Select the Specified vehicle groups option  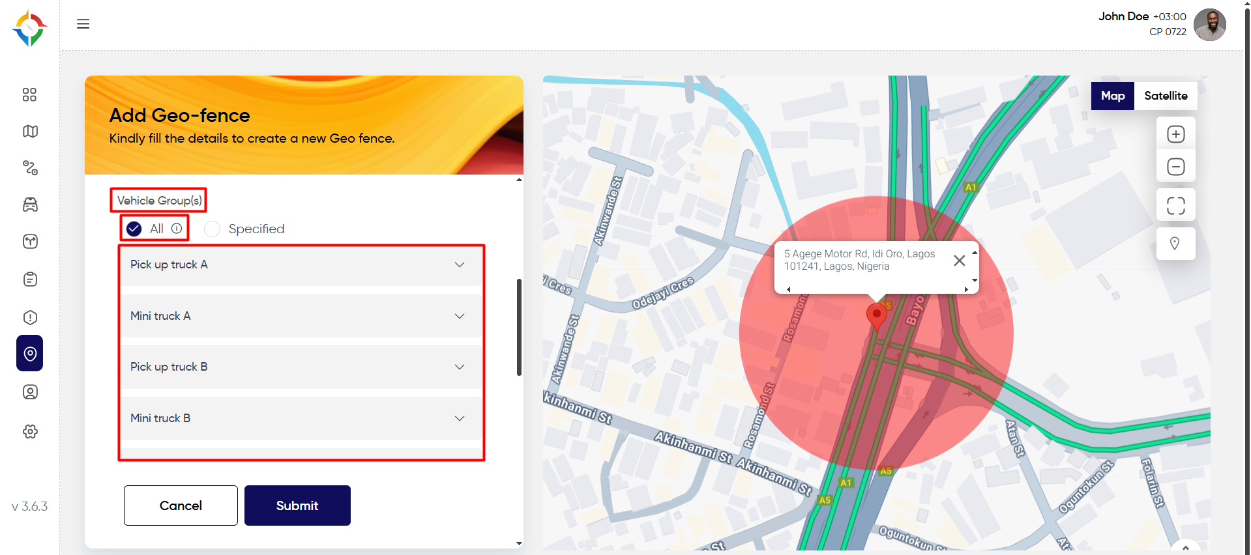212,229
